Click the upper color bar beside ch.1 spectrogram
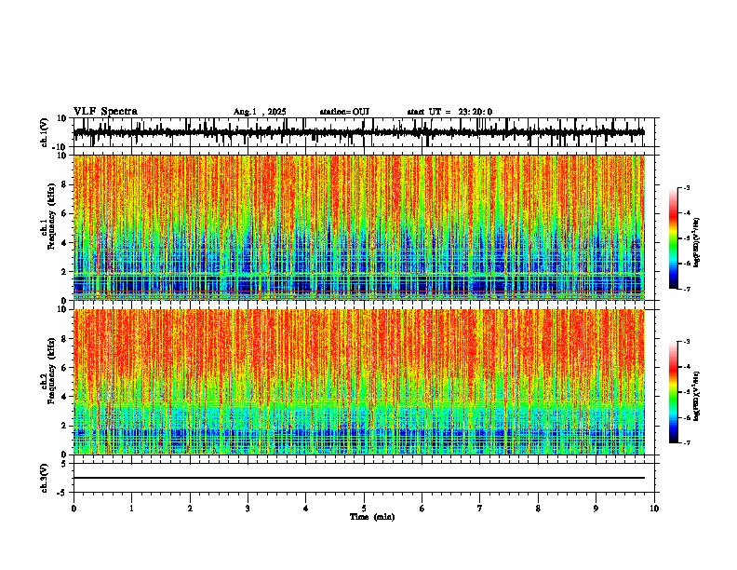Image resolution: width=737 pixels, height=570 pixels. [673, 238]
